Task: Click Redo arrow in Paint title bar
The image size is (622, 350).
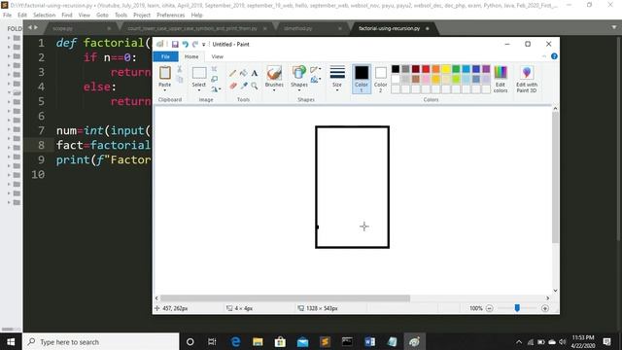Action: pos(194,44)
